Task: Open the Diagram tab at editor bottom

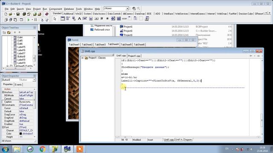Action: coord(188,140)
